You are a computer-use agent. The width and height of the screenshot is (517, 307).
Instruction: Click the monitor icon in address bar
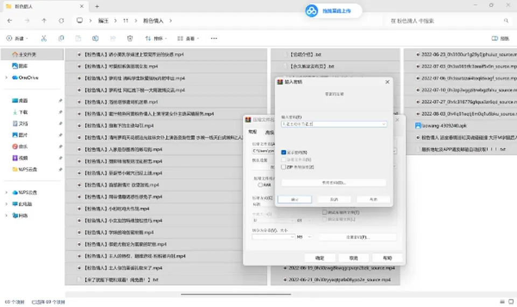point(80,20)
